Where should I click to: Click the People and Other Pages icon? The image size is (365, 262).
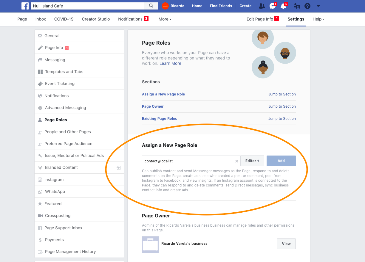pyautogui.click(x=40, y=132)
